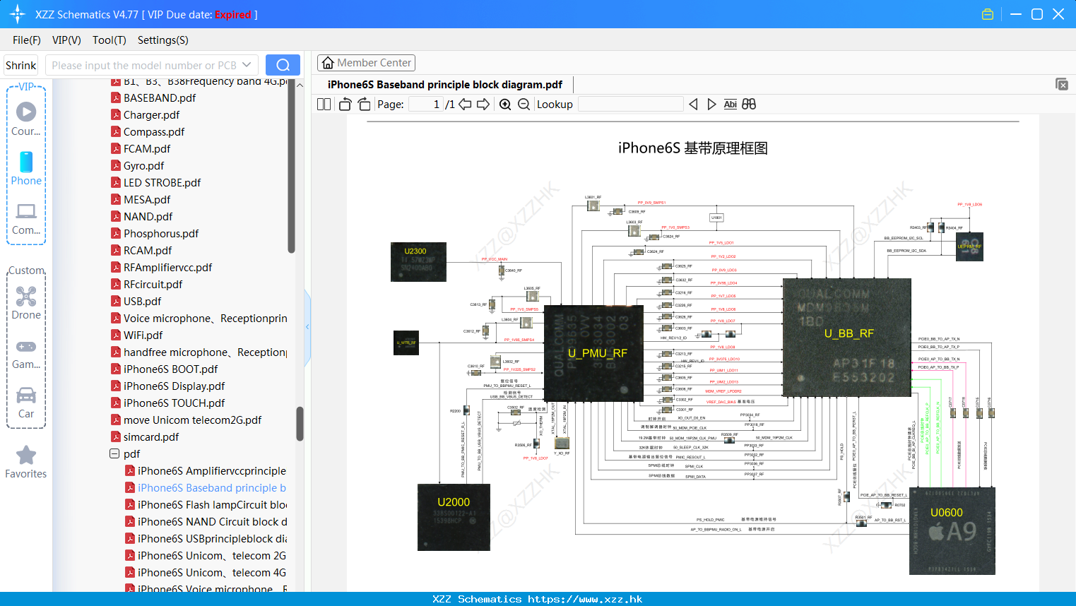Screen dimensions: 1076x606
Task: Open the File(F) menu
Action: pyautogui.click(x=27, y=40)
